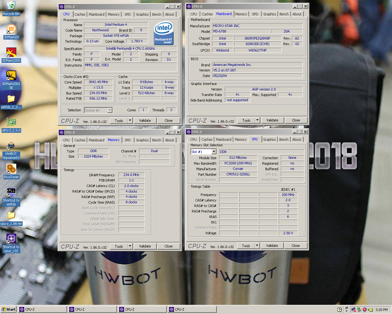The width and height of the screenshot is (392, 314).
Task: Minimize the Memory CPU-Z window
Action: pyautogui.click(x=168, y=132)
